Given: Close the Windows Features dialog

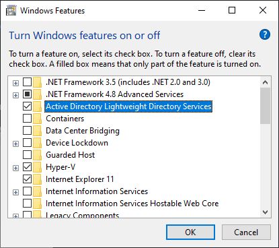Looking at the screenshot, I should pos(263,10).
